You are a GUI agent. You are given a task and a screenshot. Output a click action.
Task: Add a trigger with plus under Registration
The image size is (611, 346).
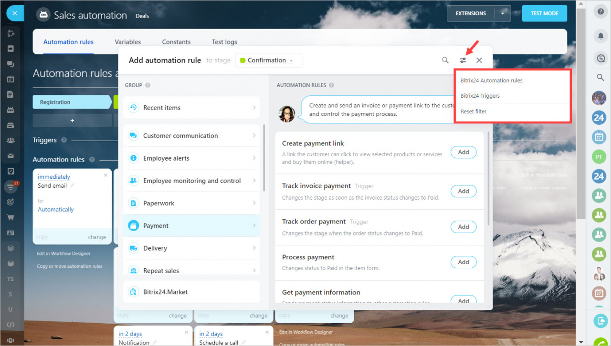(72, 121)
